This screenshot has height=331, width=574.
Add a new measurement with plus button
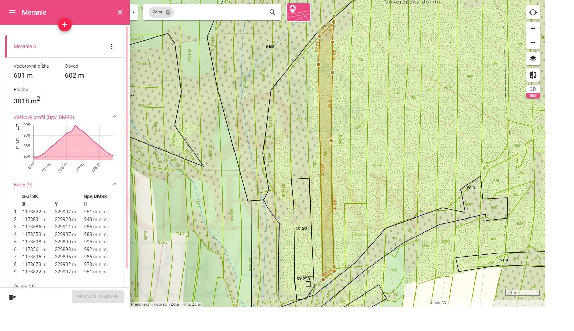[x=65, y=25]
